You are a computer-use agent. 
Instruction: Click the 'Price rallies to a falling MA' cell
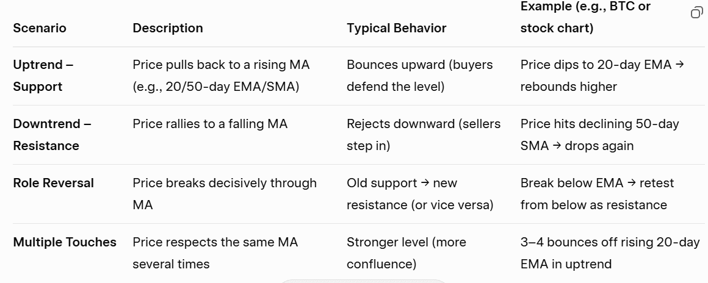coord(210,124)
